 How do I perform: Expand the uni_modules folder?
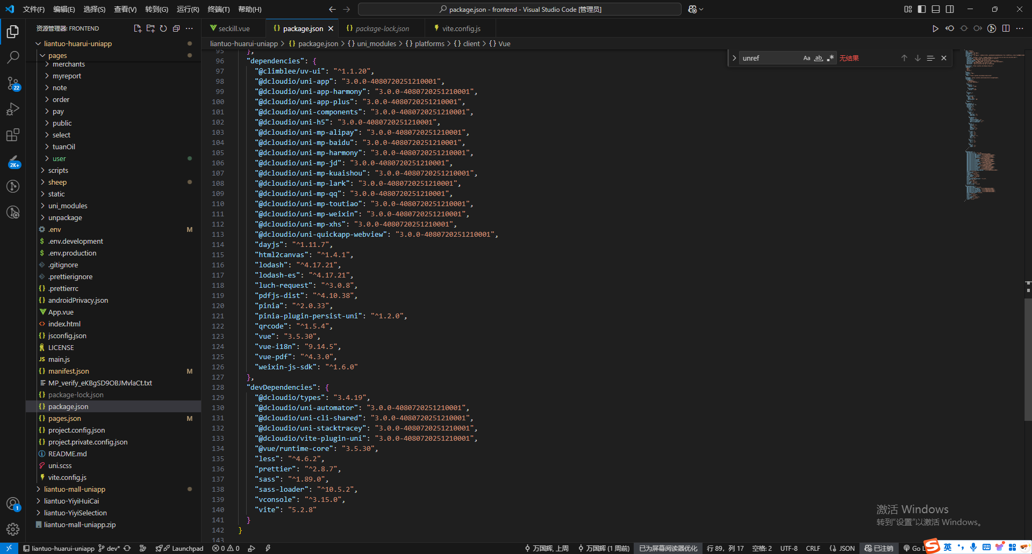[67, 206]
